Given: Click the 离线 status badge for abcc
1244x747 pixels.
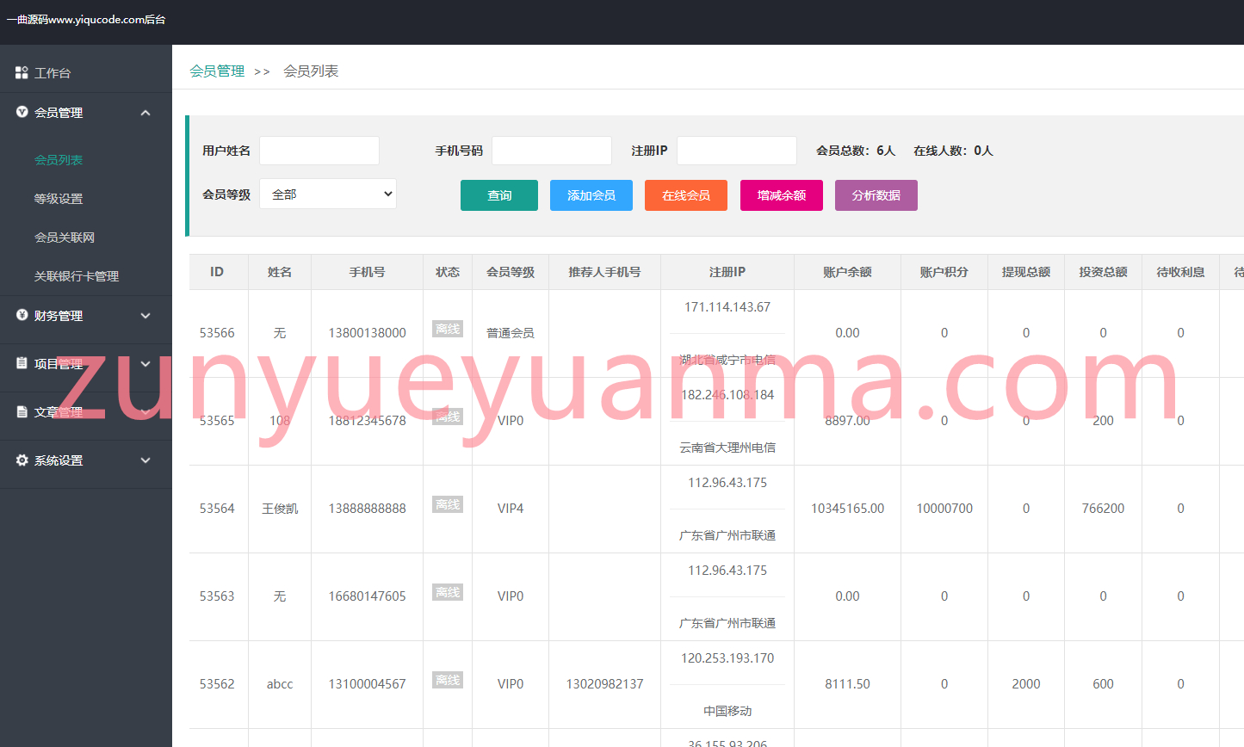Looking at the screenshot, I should (448, 680).
